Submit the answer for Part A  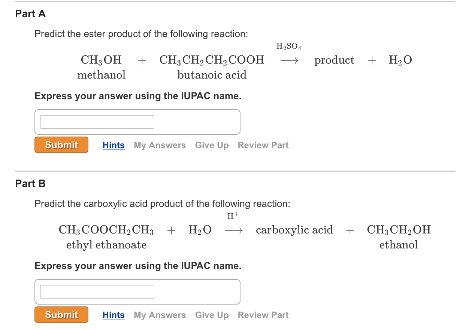tap(61, 145)
